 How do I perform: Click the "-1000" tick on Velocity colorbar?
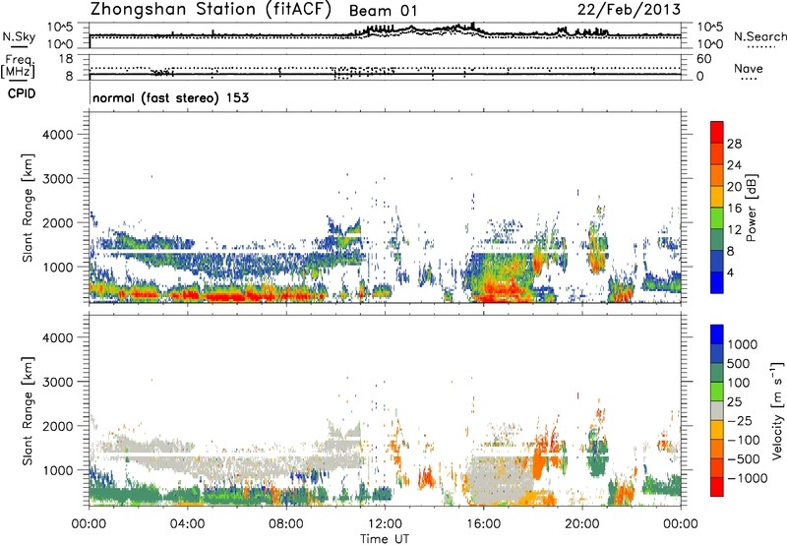coord(747,478)
